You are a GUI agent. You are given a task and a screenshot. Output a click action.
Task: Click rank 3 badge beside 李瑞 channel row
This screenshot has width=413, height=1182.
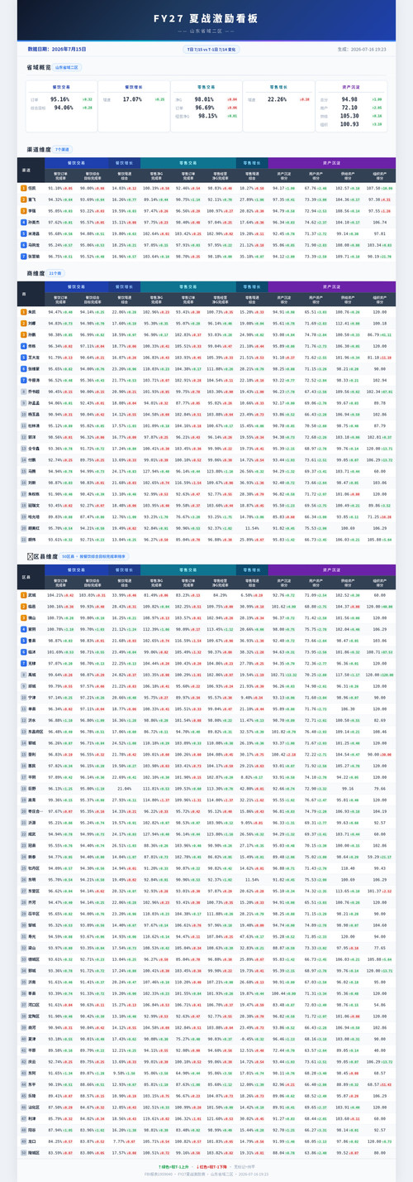coord(23,211)
